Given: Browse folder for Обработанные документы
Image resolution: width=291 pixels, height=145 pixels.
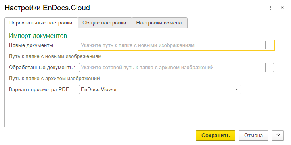Looking at the screenshot, I should [x=270, y=68].
